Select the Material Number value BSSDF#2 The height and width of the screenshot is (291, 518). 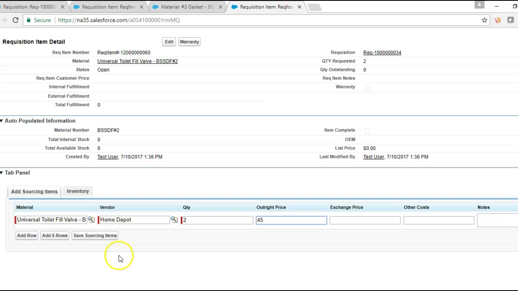point(108,130)
